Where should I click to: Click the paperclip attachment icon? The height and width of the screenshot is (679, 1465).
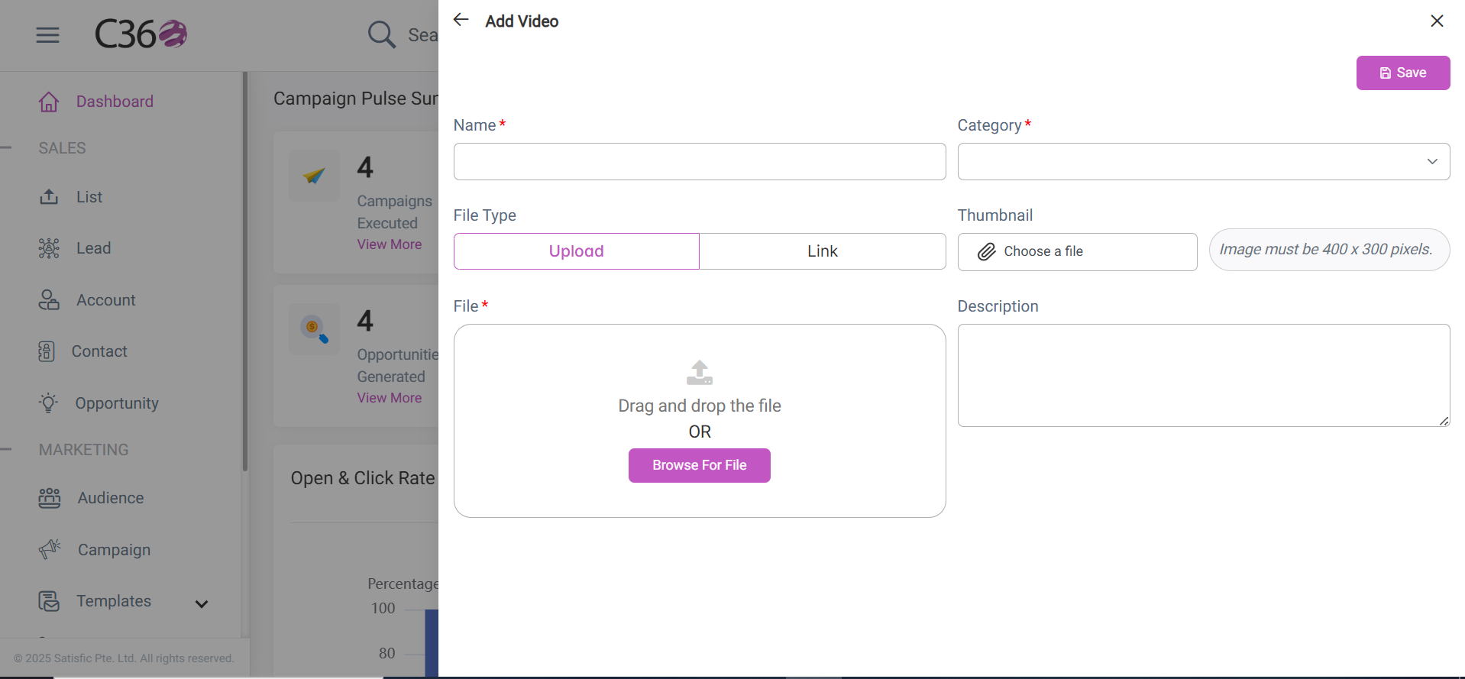point(987,251)
